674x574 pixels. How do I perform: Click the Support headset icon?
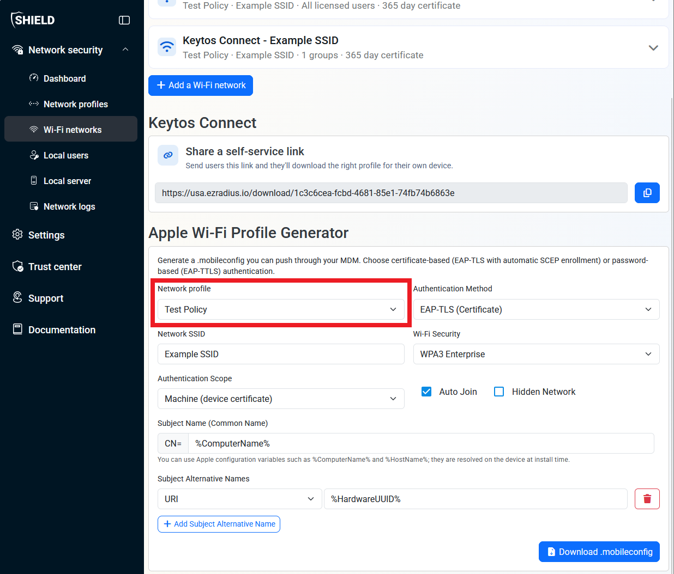(17, 297)
